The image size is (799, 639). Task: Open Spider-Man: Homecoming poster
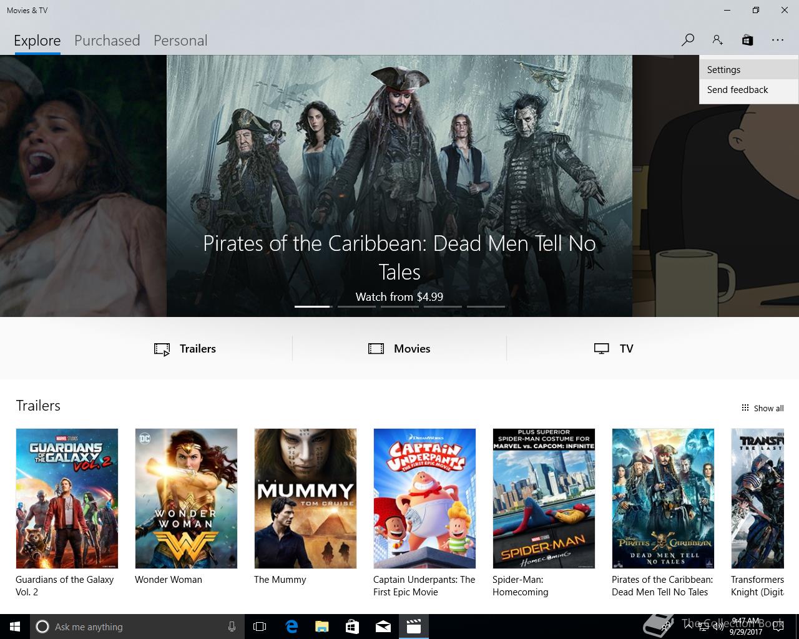(544, 499)
